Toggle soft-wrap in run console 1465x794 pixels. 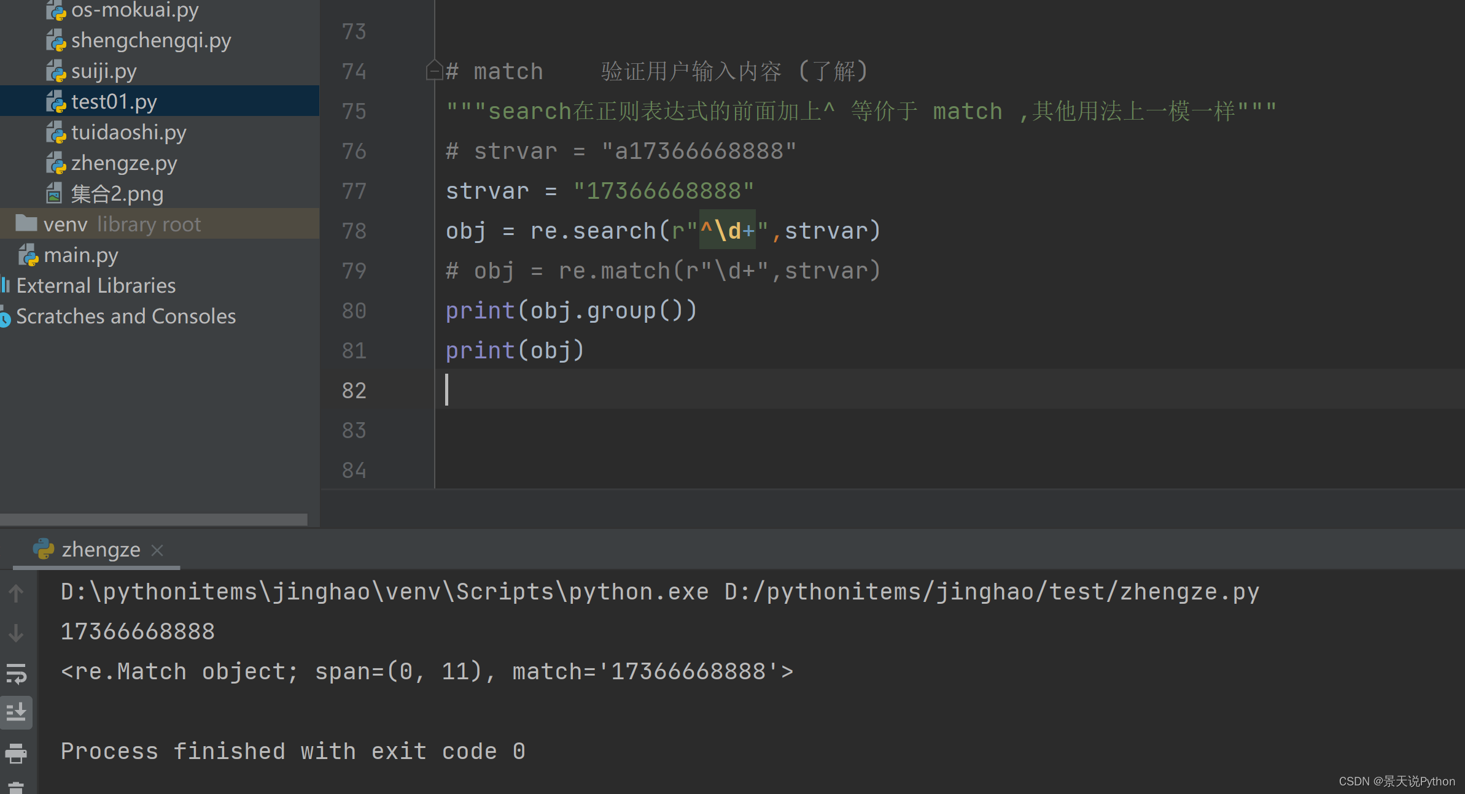16,673
